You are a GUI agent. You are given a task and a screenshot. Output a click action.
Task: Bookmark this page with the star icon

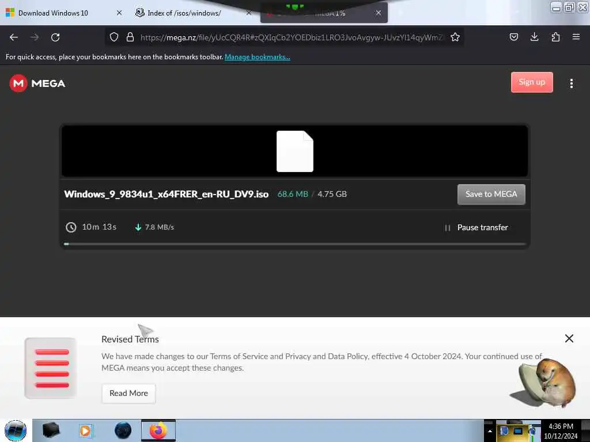(455, 37)
